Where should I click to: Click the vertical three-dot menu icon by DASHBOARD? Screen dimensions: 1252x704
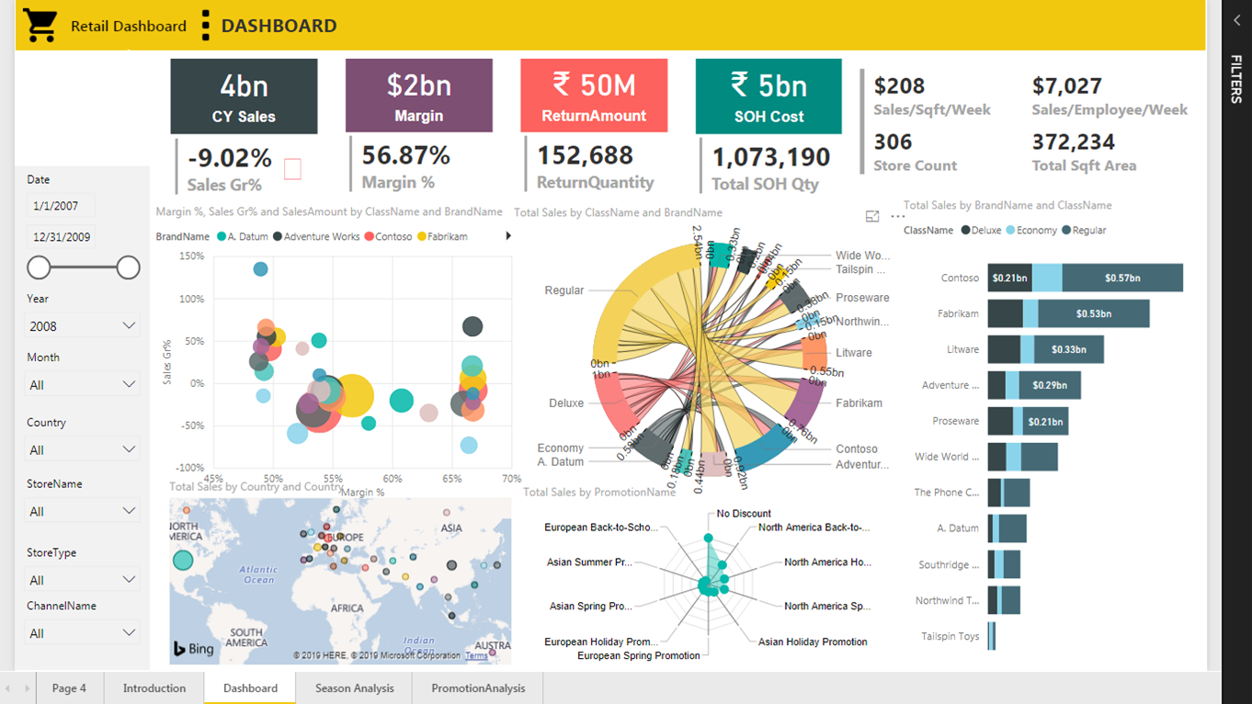tap(205, 26)
